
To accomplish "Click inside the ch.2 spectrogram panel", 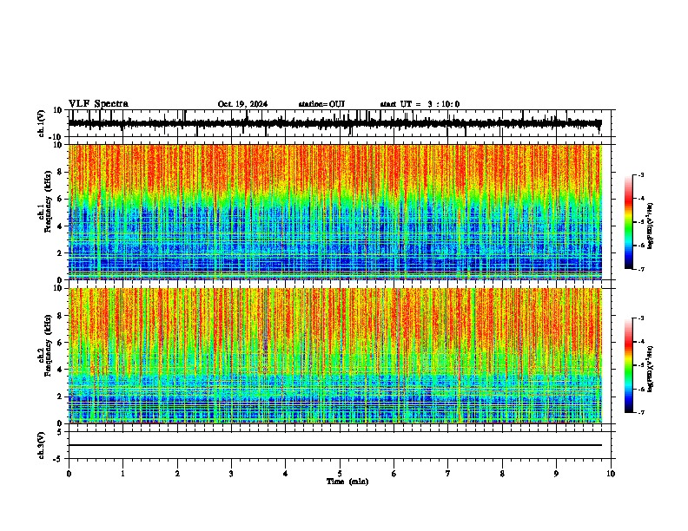I will 334,356.
